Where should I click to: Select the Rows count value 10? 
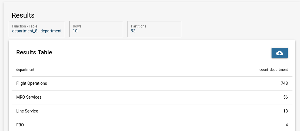pos(75,31)
